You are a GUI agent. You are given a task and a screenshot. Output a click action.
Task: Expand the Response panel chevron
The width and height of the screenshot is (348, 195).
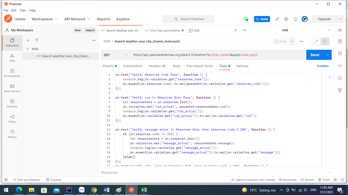pyautogui.click(x=329, y=172)
